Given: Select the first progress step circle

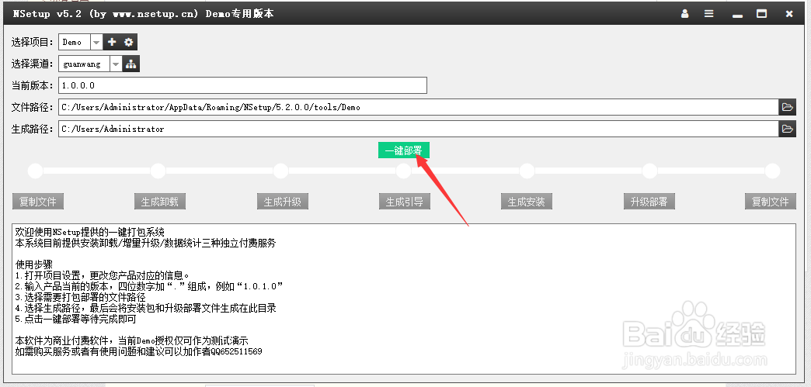Looking at the screenshot, I should pos(35,171).
